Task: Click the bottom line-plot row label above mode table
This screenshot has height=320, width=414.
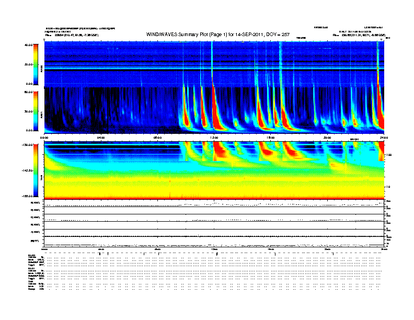Action: click(35, 241)
